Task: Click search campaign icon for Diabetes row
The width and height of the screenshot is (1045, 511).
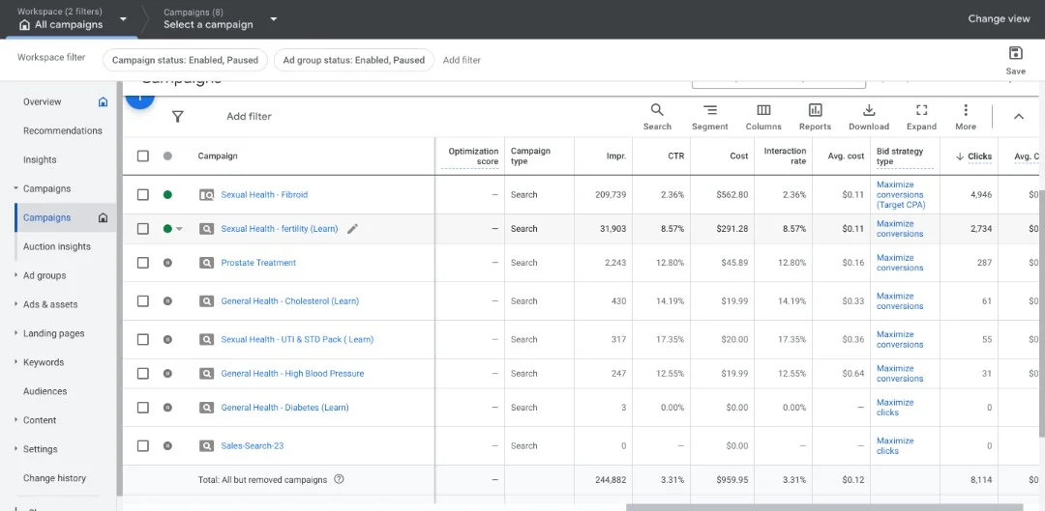Action: [207, 408]
